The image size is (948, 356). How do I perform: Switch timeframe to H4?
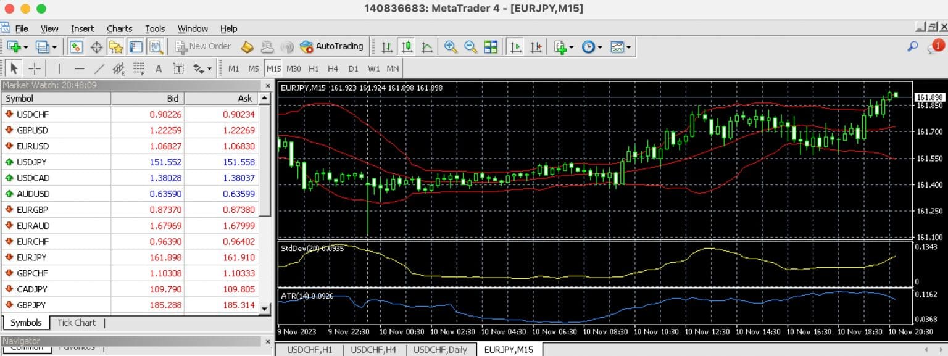333,68
